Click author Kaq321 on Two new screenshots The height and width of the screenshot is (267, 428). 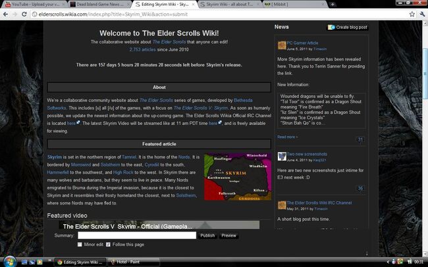[319, 160]
